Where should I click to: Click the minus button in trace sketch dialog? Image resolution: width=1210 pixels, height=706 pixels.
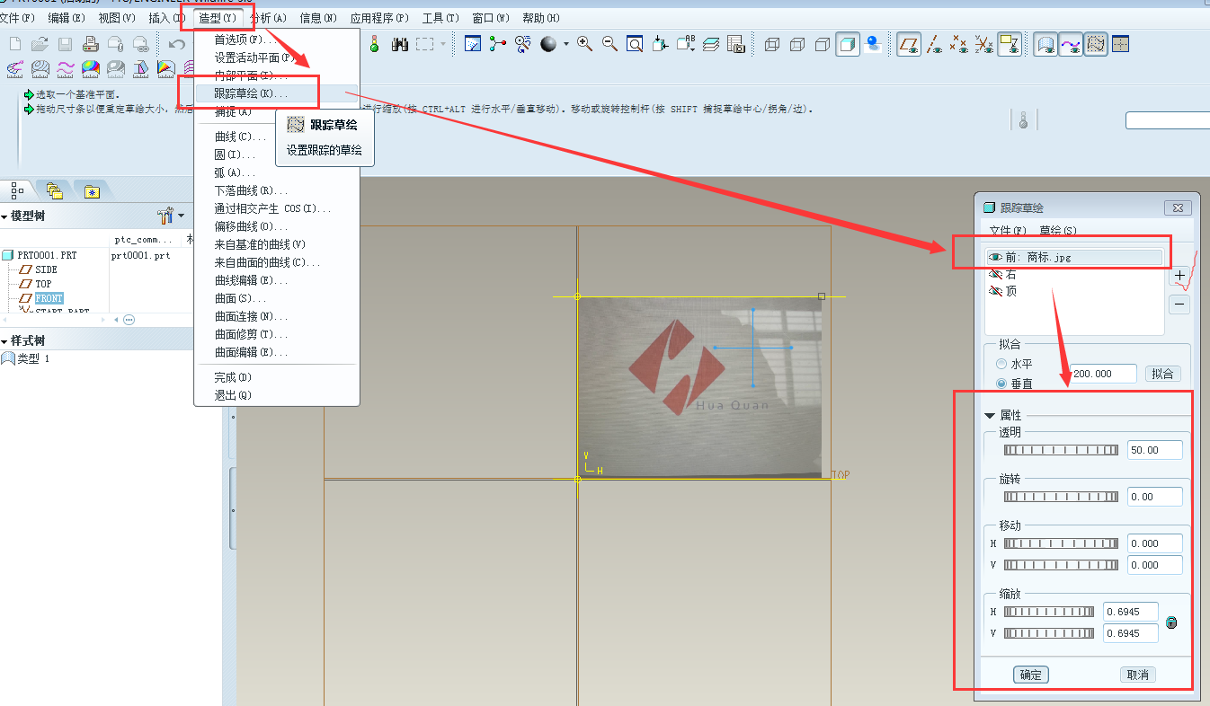coord(1180,304)
